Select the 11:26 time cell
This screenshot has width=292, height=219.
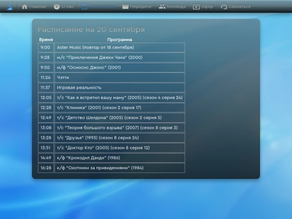pyautogui.click(x=46, y=78)
